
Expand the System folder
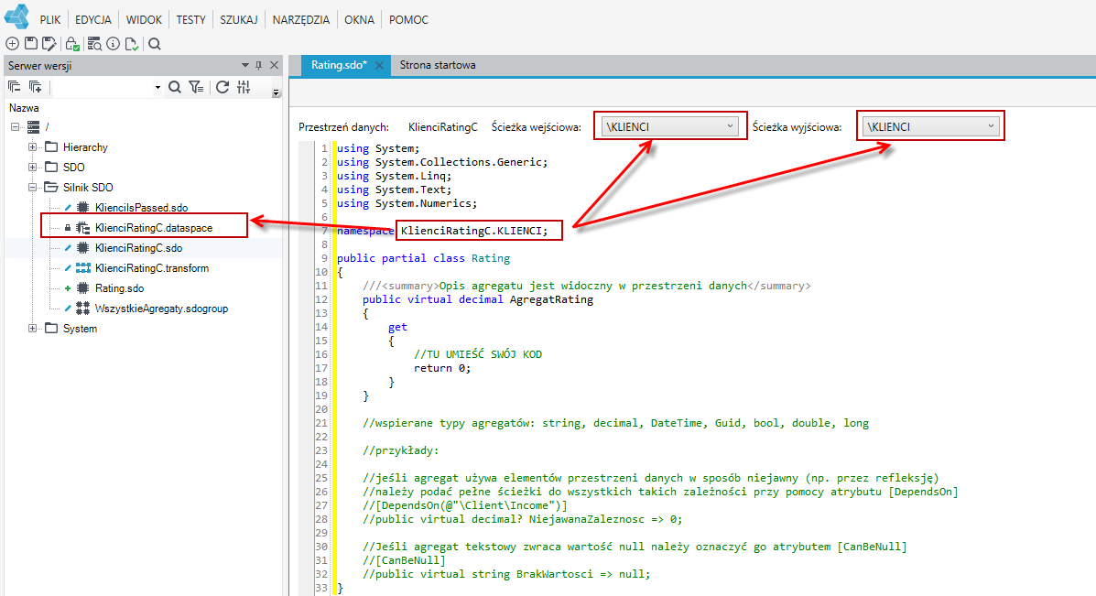tap(32, 329)
